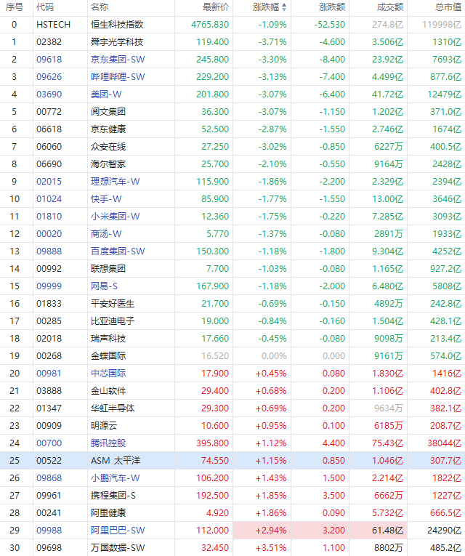This screenshot has height=556, width=465.
Task: Select 众安在线 row name
Action: [108, 146]
